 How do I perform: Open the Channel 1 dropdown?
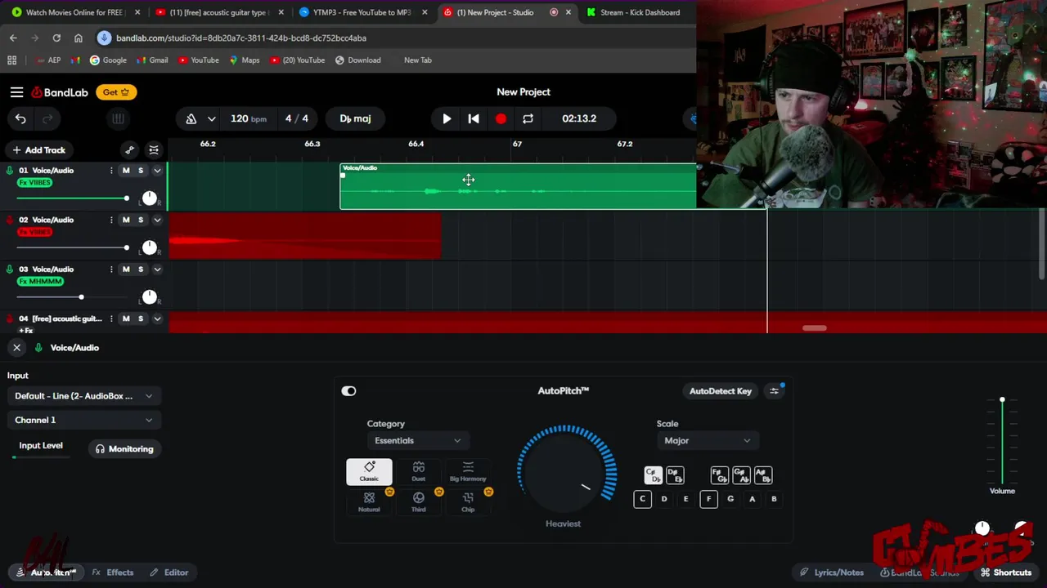83,420
